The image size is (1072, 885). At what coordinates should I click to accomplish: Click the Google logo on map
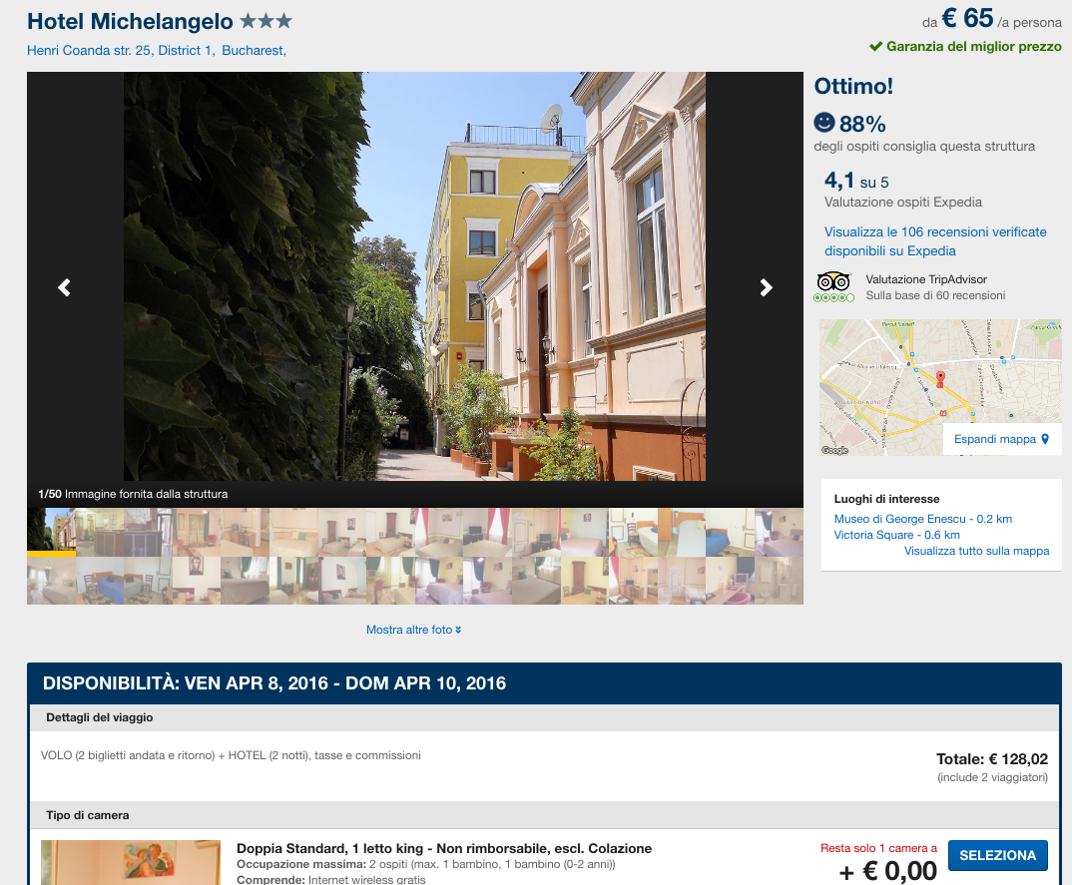tap(834, 450)
